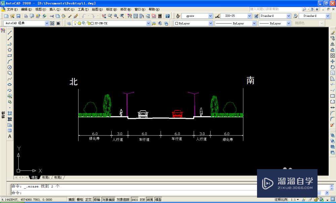Viewport: 336px width, 203px height.
Task: Open the ByLayer color control dropdown
Action: point(211,23)
